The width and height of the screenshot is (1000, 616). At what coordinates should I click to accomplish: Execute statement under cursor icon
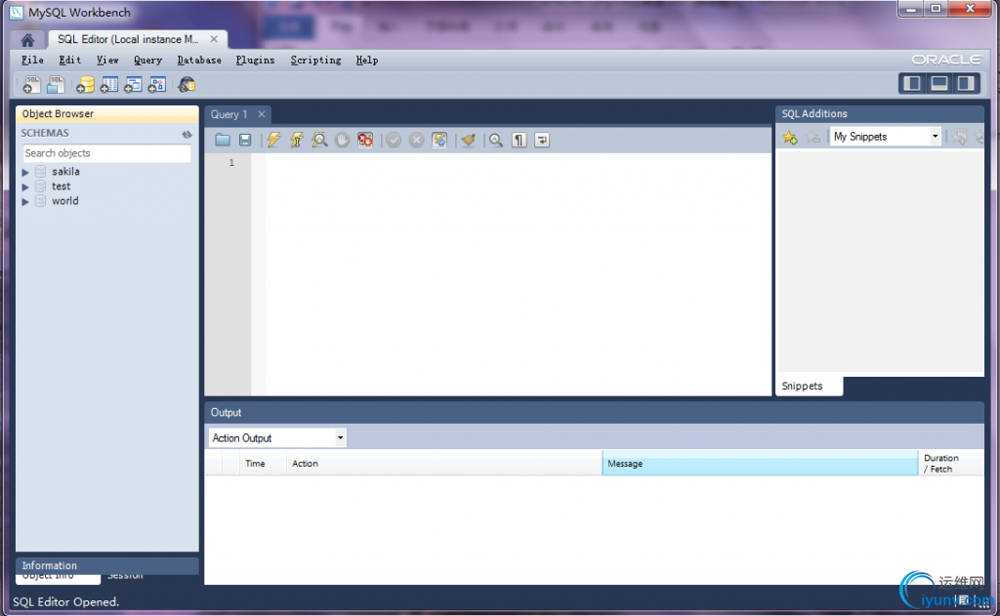[x=297, y=140]
